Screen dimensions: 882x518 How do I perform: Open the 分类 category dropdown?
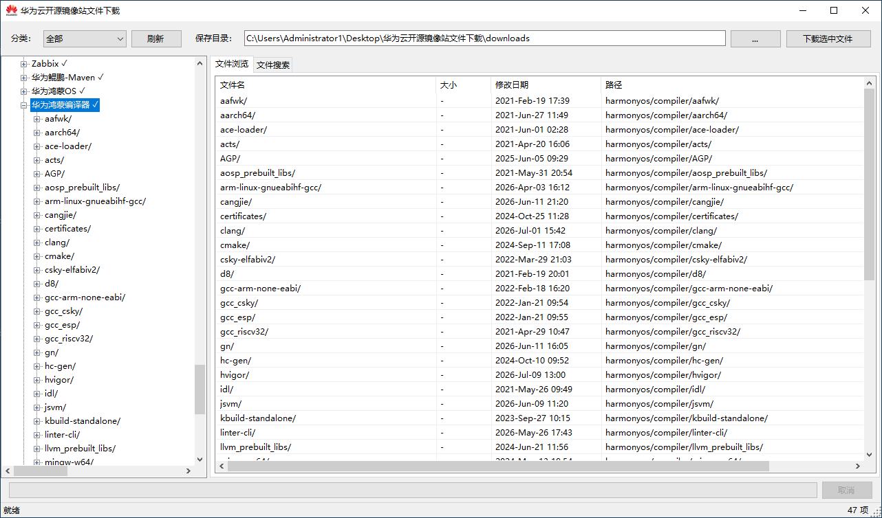pos(85,39)
